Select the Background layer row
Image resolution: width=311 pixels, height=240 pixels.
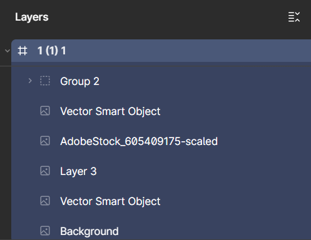click(161, 231)
